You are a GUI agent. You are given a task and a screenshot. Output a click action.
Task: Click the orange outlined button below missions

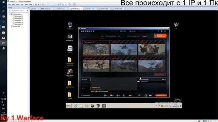tap(160, 75)
